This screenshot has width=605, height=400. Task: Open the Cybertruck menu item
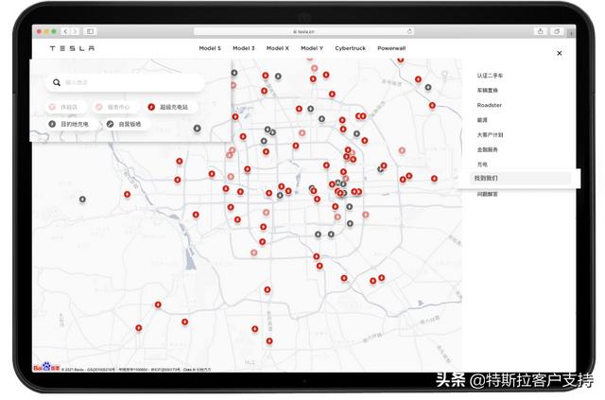click(x=351, y=48)
